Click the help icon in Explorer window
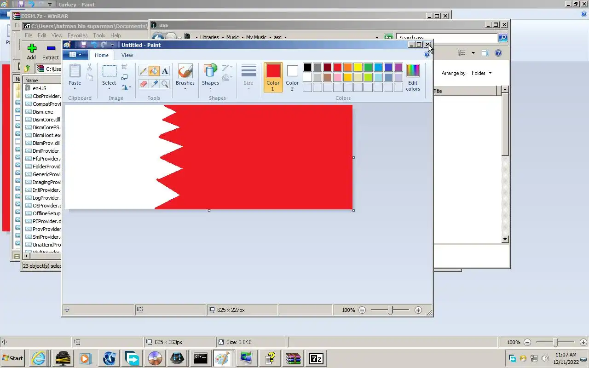Image resolution: width=589 pixels, height=368 pixels. [498, 53]
